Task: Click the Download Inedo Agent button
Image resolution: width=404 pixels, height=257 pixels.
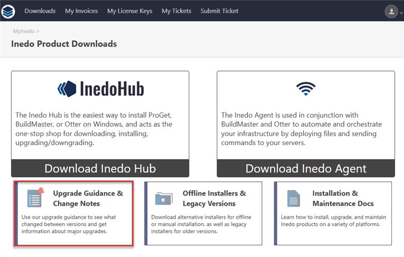Action: click(x=306, y=169)
